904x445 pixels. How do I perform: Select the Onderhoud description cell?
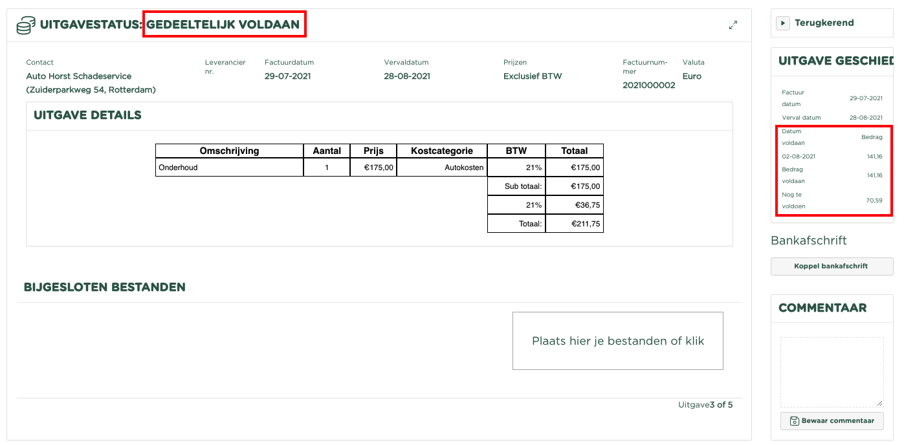coord(229,168)
